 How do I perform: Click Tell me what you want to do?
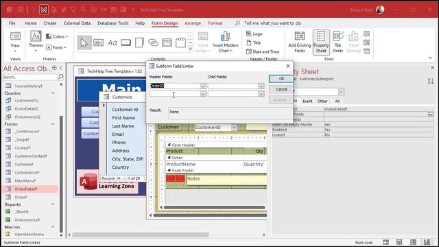tap(273, 23)
